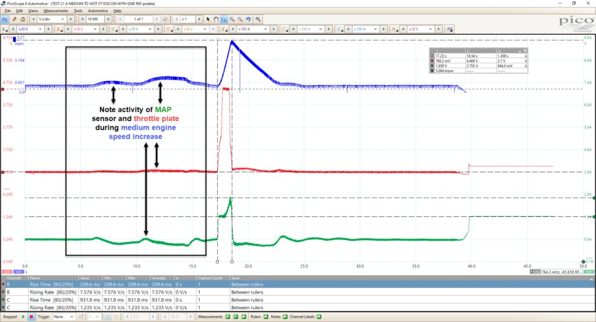
Task: Click the home startup settings icon
Action: tap(23, 19)
